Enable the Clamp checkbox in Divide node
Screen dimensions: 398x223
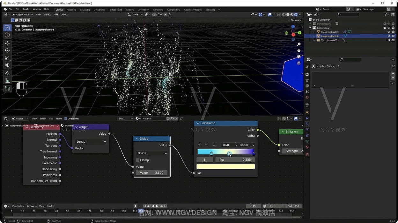pyautogui.click(x=137, y=160)
